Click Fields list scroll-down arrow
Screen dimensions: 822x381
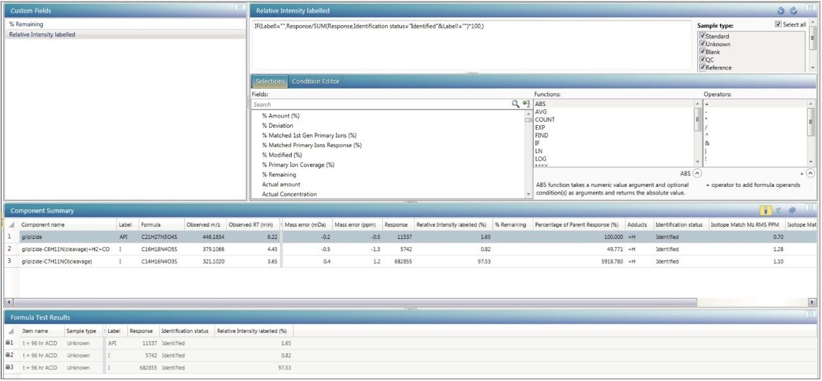tap(528, 195)
